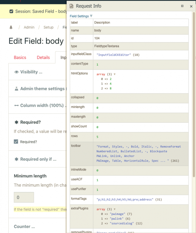Collapse the Field Settings section arrow
The height and width of the screenshot is (233, 196).
coord(91,16)
